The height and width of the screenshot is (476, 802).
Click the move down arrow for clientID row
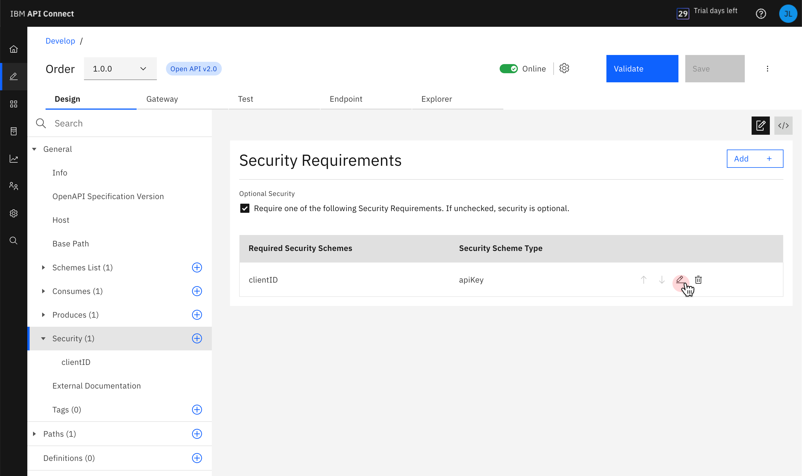click(x=662, y=279)
